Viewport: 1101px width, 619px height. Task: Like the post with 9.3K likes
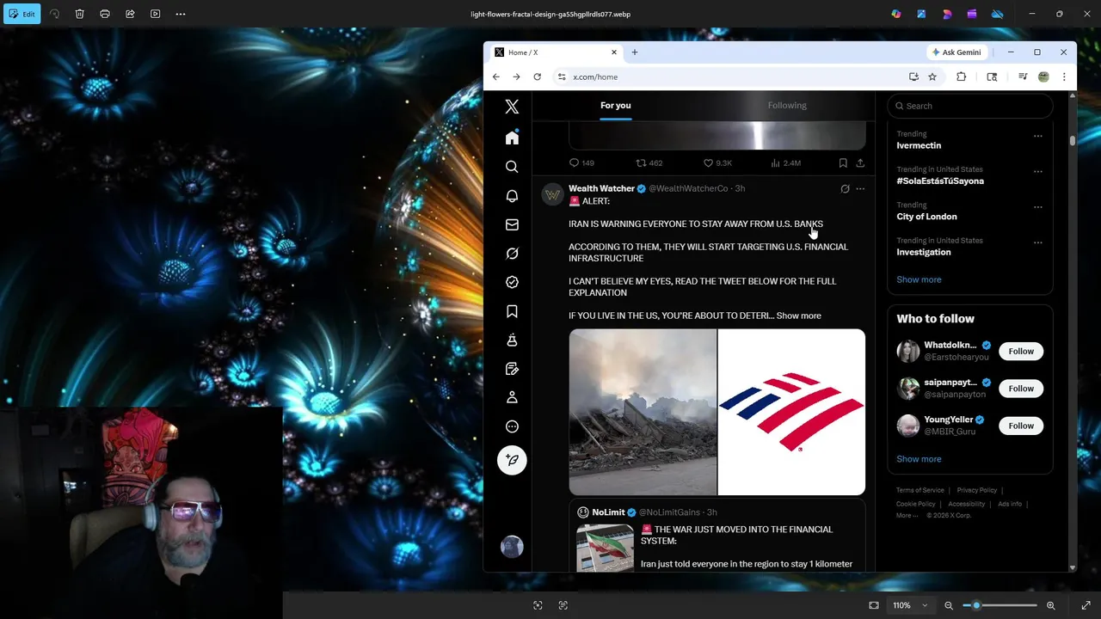pyautogui.click(x=717, y=162)
